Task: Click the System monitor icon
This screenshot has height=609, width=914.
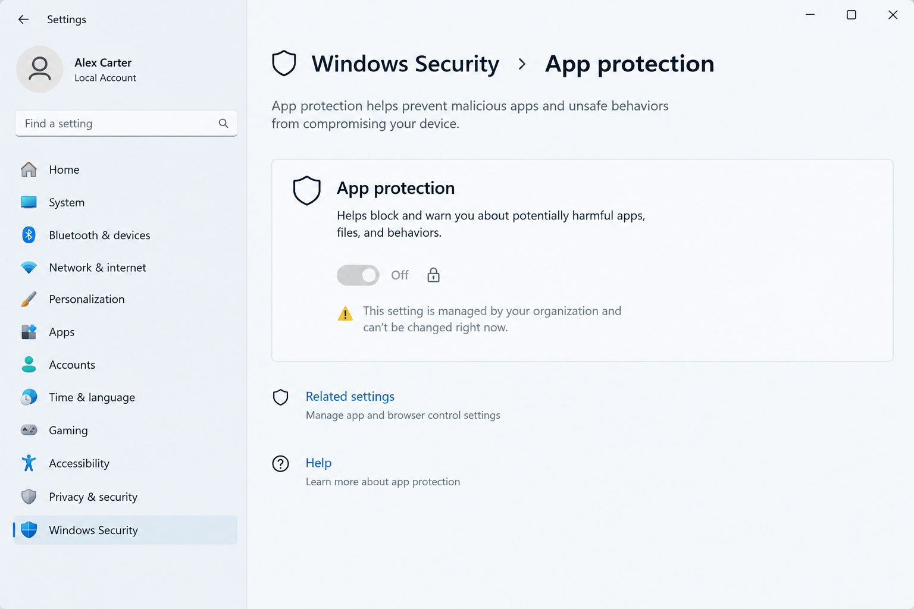Action: pos(29,202)
